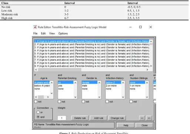
Task: Click rule list scroll up arrow
Action: point(151,41)
